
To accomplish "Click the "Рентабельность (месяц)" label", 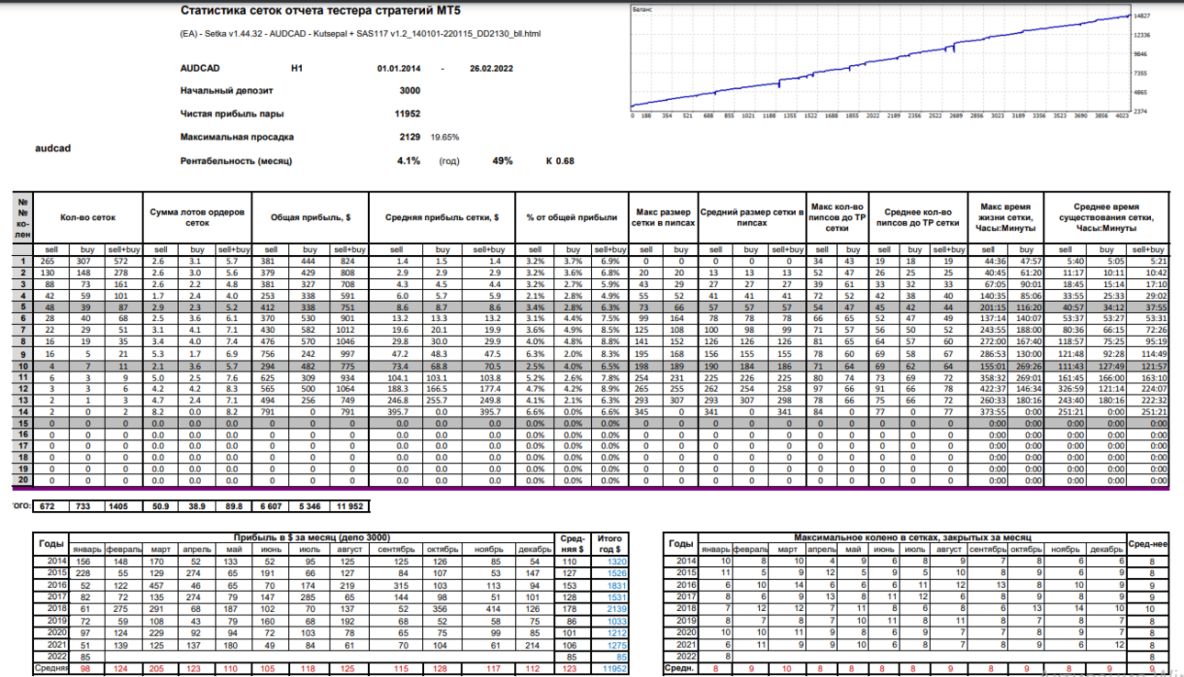I will [236, 161].
